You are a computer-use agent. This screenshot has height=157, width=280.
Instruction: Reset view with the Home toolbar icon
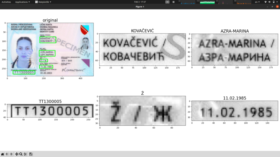click(x=2, y=154)
